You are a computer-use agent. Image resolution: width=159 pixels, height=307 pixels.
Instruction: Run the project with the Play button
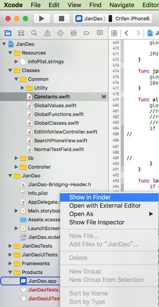pyautogui.click(x=42, y=19)
